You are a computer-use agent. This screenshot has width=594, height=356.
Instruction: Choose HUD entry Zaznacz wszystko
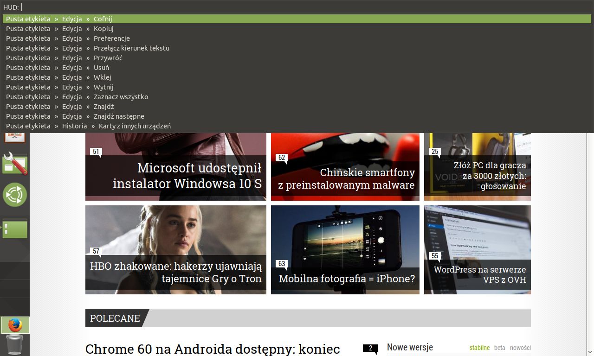(x=297, y=97)
